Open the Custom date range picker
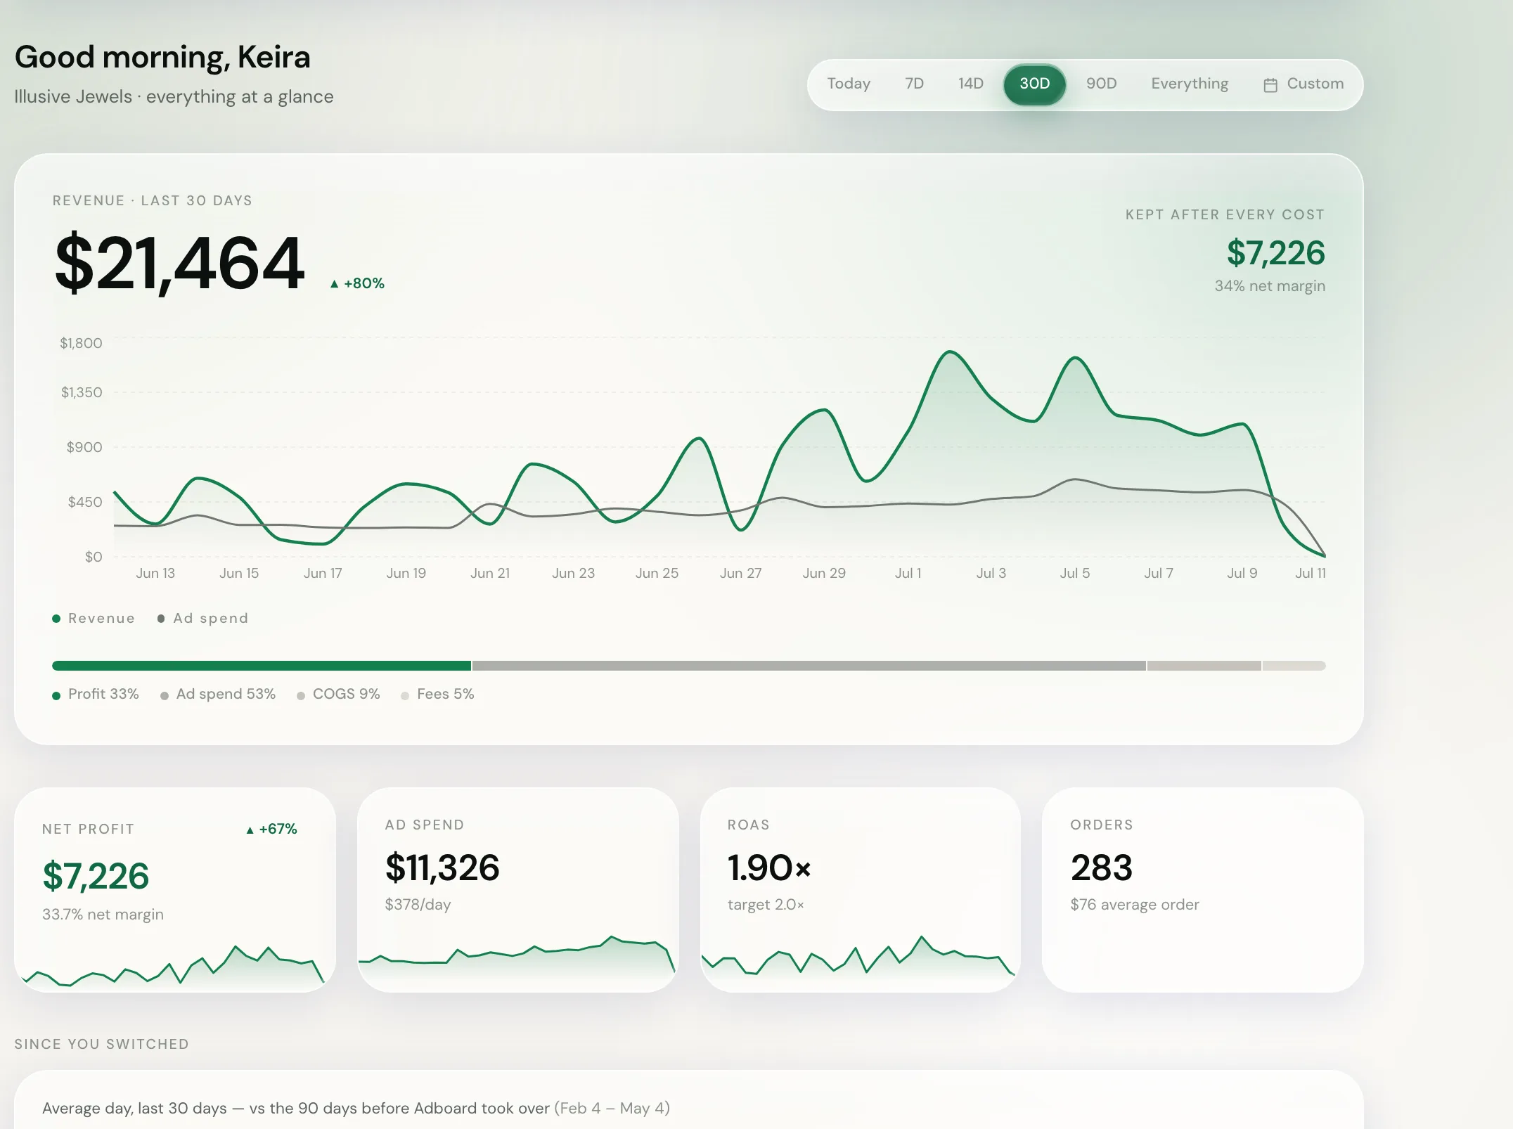Viewport: 1513px width, 1129px height. click(1303, 84)
